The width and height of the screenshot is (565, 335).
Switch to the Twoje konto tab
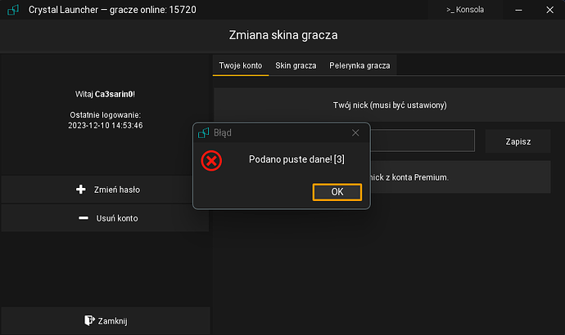pyautogui.click(x=241, y=65)
